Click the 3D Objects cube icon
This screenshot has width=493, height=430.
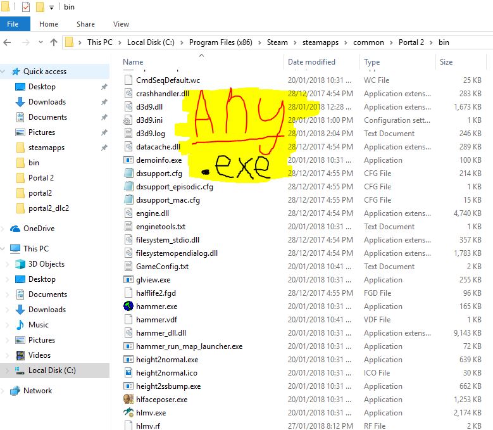click(20, 264)
